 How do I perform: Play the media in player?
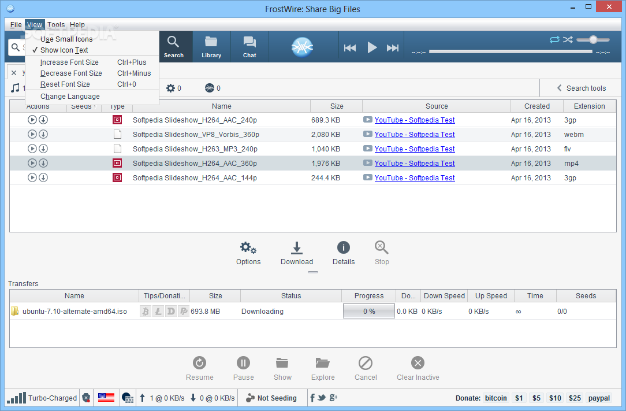click(372, 47)
